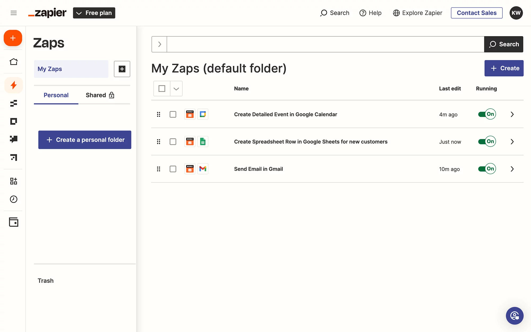This screenshot has height=332, width=531.
Task: Open Tables icon in sidebar
Action: 14,103
